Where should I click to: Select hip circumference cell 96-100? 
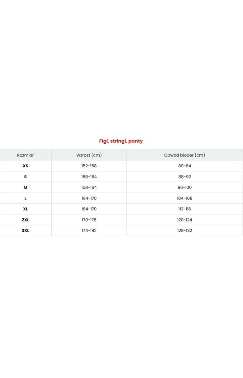tap(185, 188)
